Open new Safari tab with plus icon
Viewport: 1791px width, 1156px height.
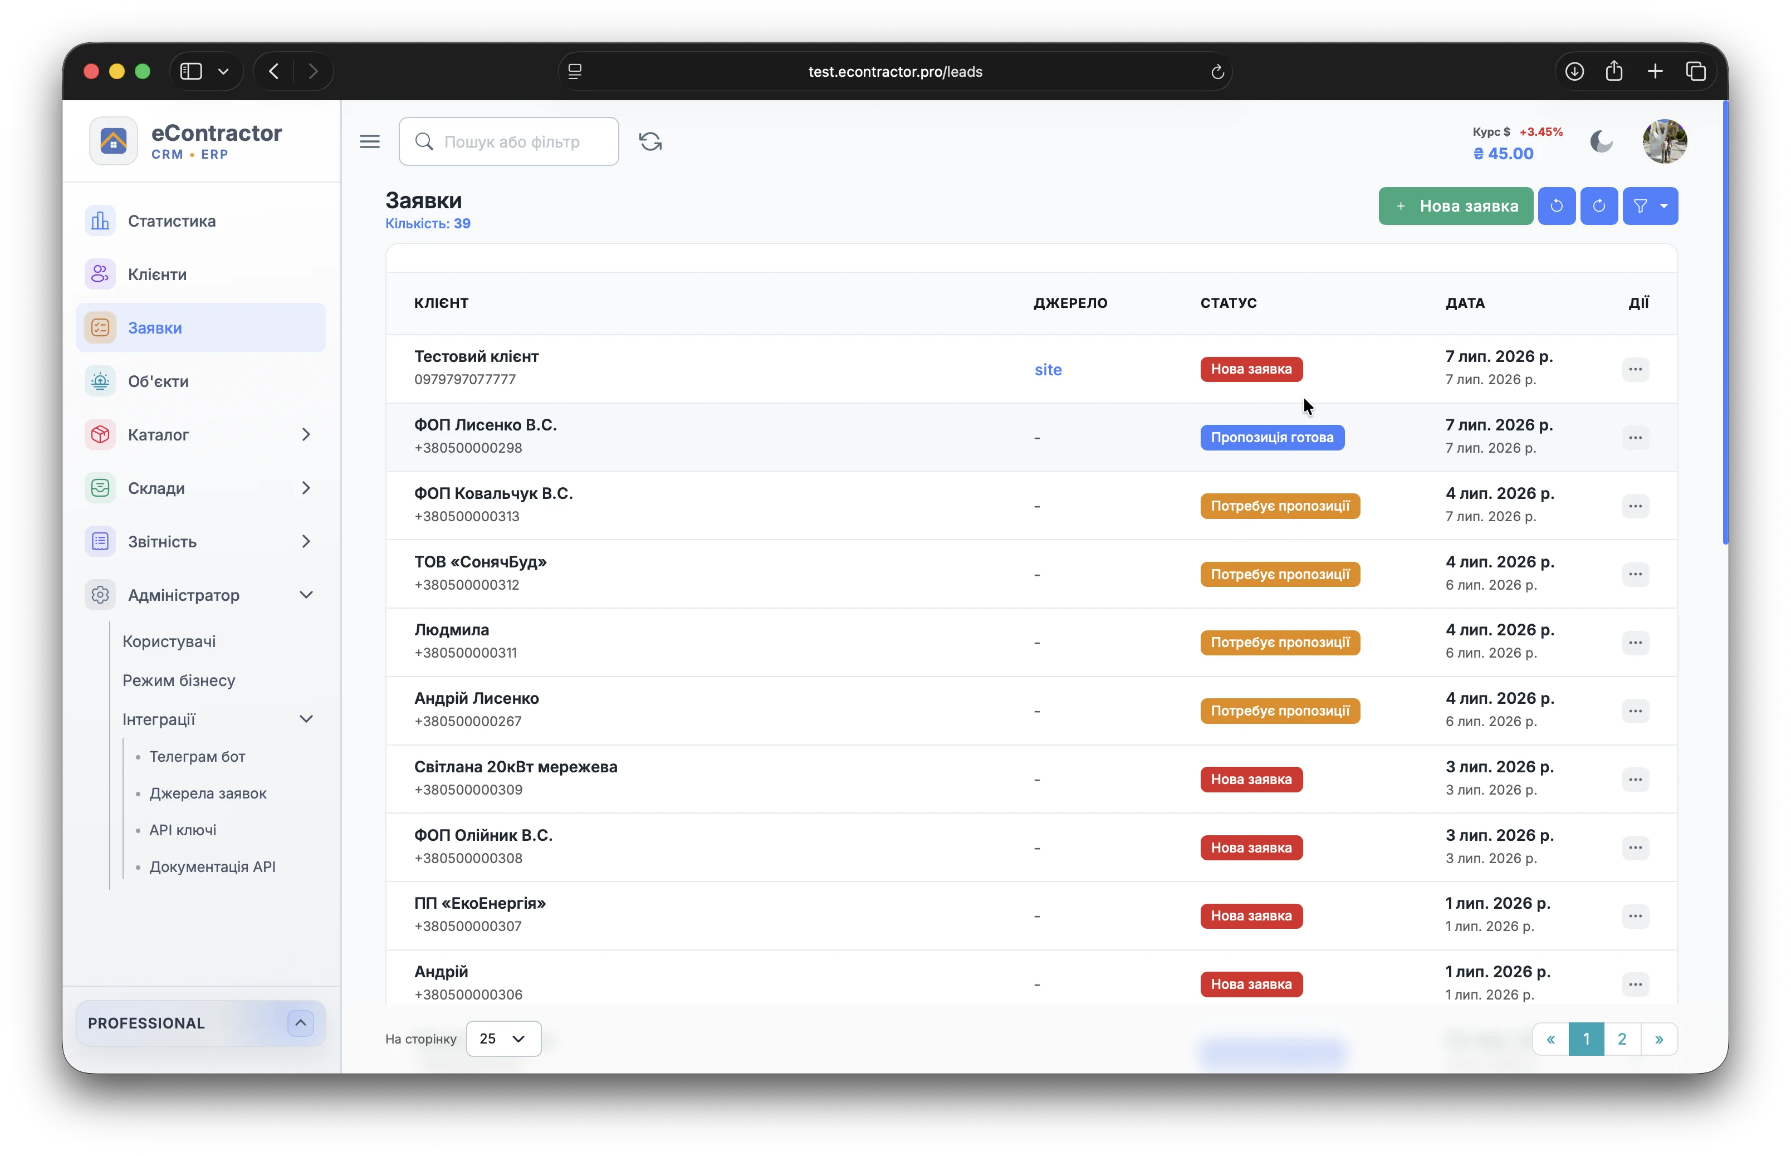[x=1655, y=71]
